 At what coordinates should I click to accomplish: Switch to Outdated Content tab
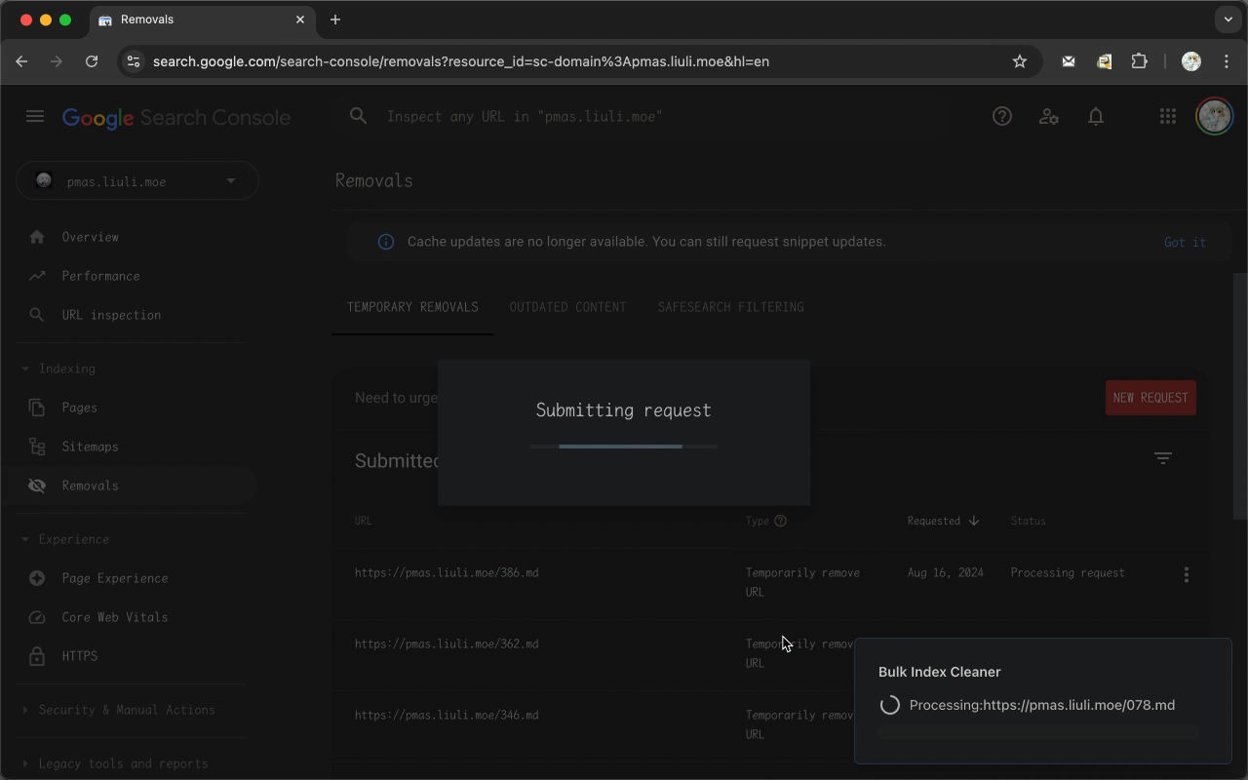567,307
